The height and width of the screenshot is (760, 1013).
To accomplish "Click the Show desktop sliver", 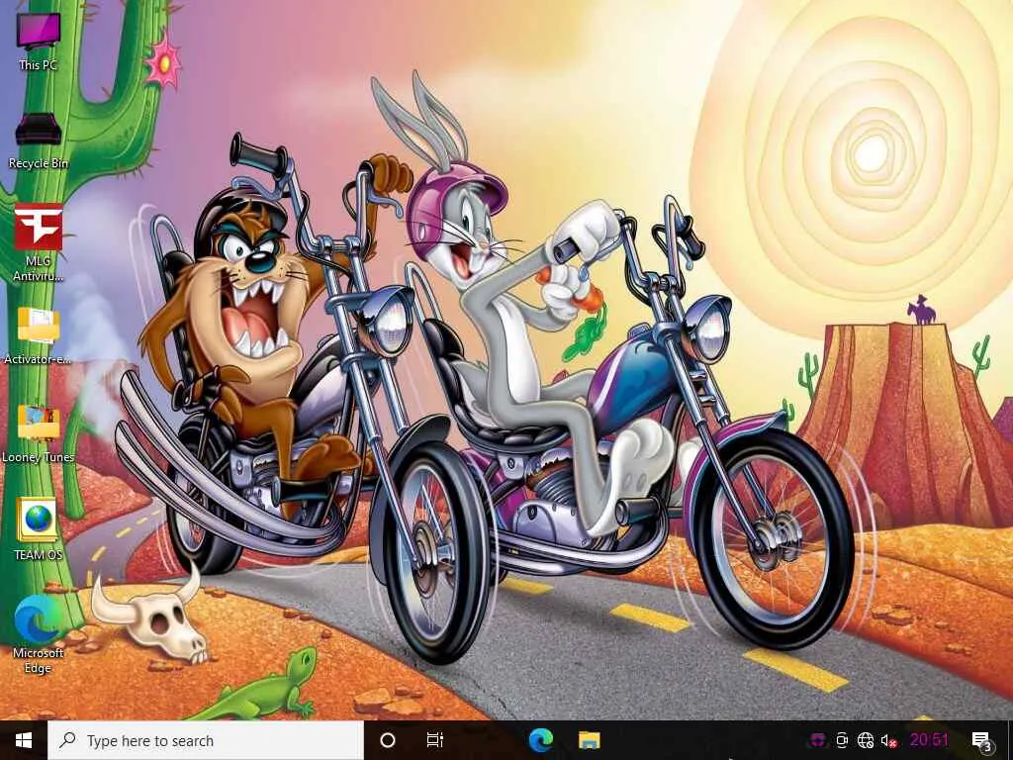I will [x=1010, y=740].
